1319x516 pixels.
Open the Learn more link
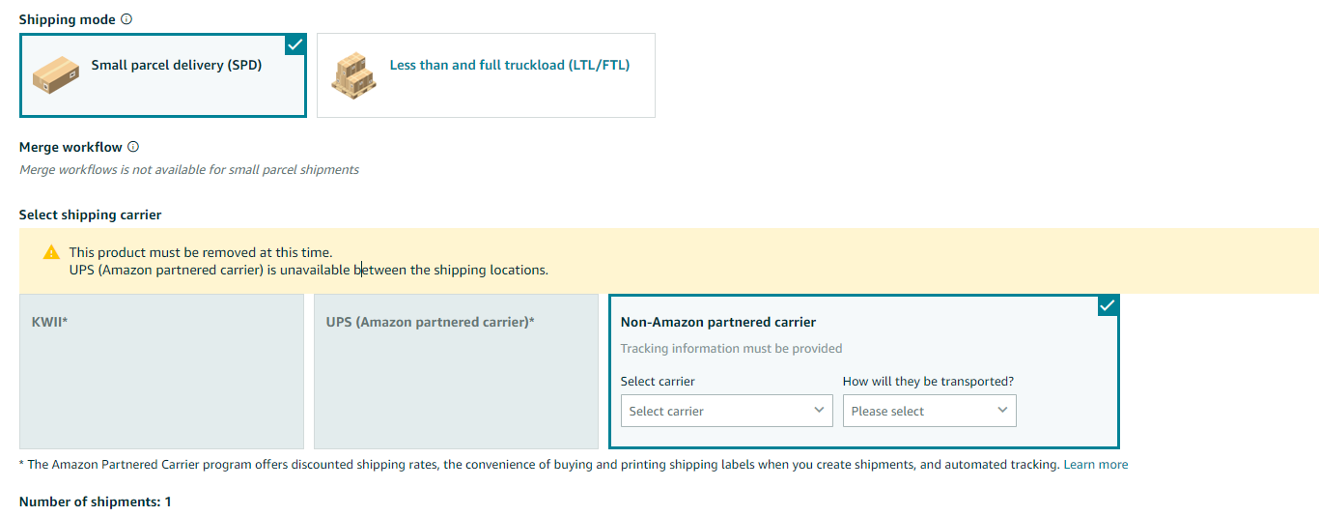pos(1096,465)
